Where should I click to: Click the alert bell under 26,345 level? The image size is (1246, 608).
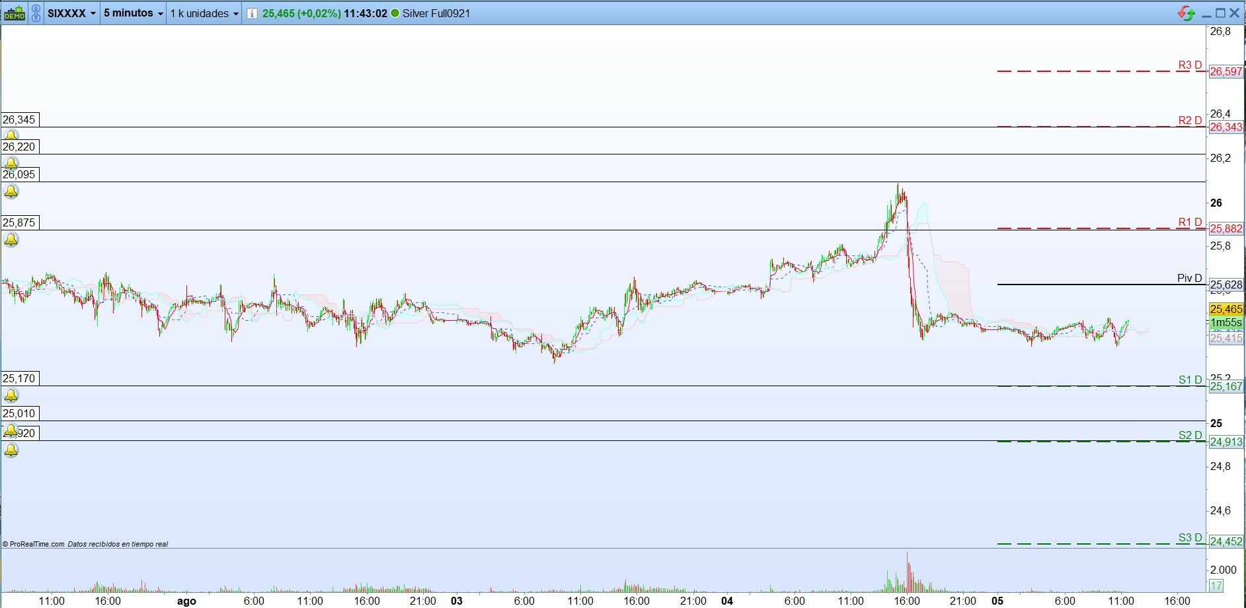click(x=11, y=135)
